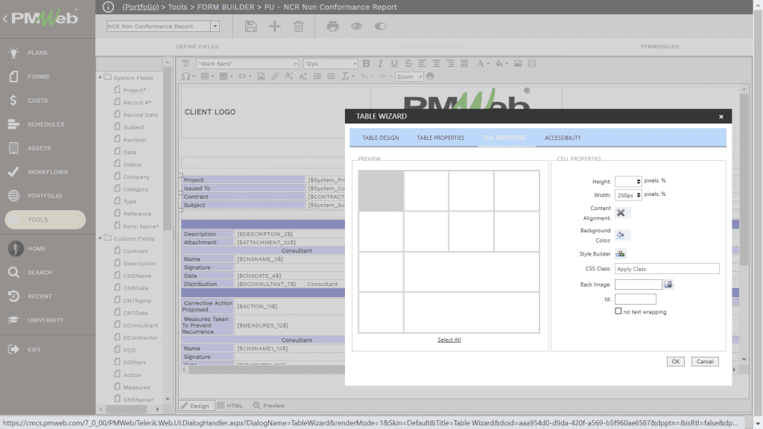Switch to Cell Properties tab
763x429 pixels.
tap(504, 138)
